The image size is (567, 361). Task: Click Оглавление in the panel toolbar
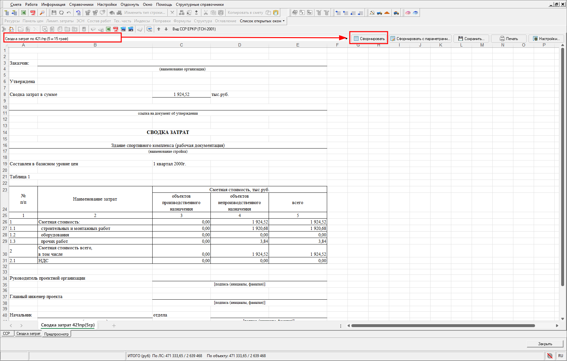point(226,21)
